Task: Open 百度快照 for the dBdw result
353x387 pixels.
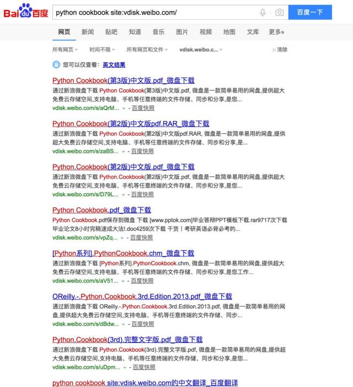Action: (x=143, y=324)
